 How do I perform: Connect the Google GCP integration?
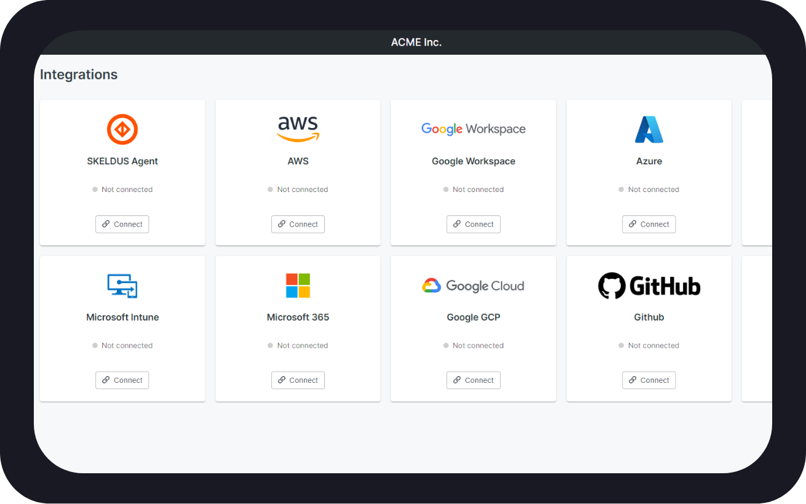tap(473, 380)
